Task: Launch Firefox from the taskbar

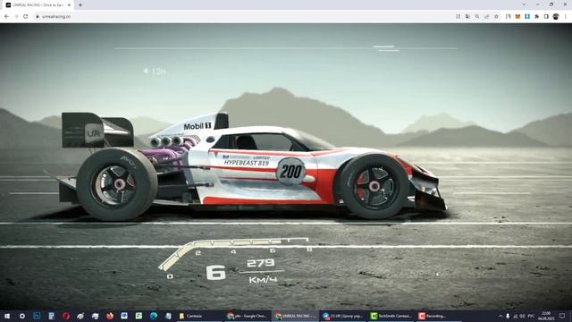Action: coord(109,316)
